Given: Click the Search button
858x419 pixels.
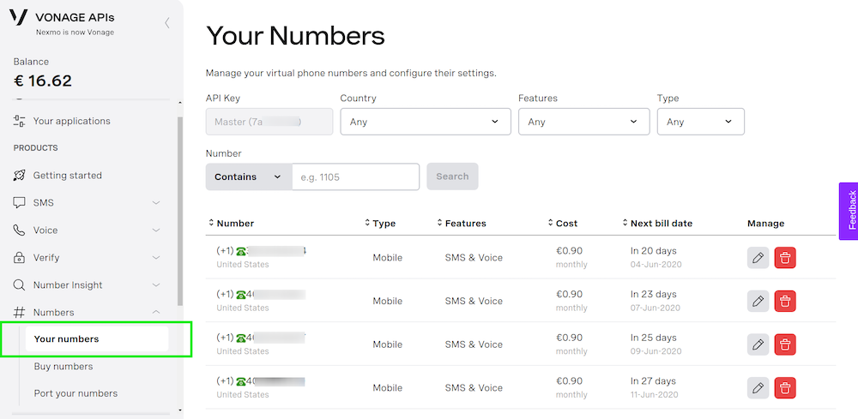Looking at the screenshot, I should point(452,177).
